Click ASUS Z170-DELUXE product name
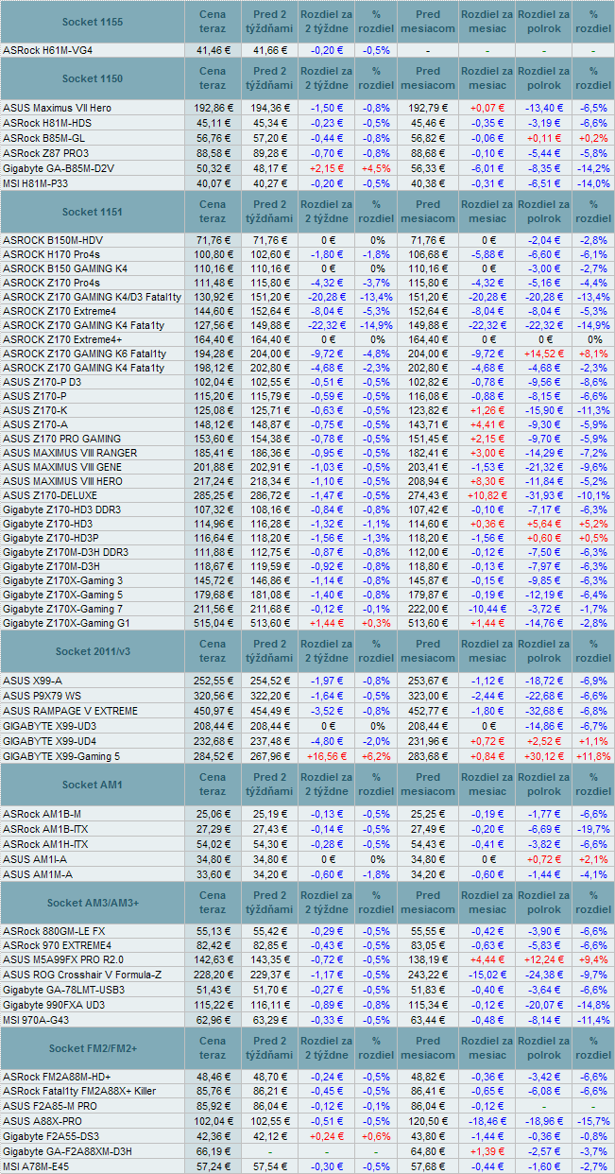The height and width of the screenshot is (1174, 615). [x=50, y=495]
